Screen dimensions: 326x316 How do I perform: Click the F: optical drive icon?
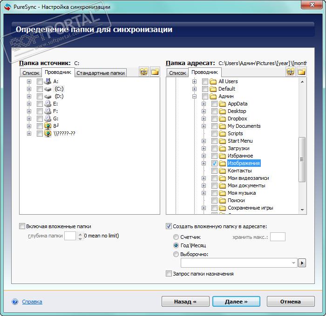tap(48, 111)
